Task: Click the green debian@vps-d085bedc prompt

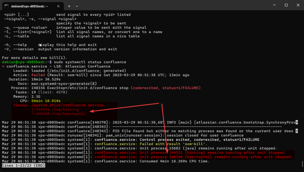Action: [x=23, y=62]
